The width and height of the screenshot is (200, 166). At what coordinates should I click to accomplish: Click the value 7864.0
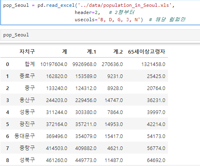point(115,112)
